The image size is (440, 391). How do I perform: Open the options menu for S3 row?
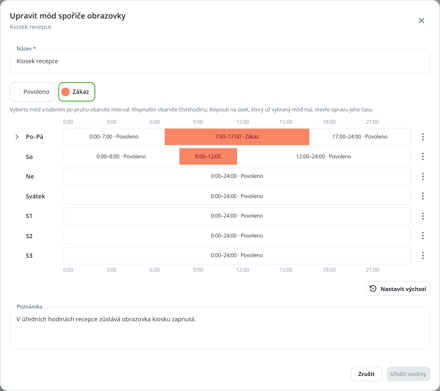(423, 255)
